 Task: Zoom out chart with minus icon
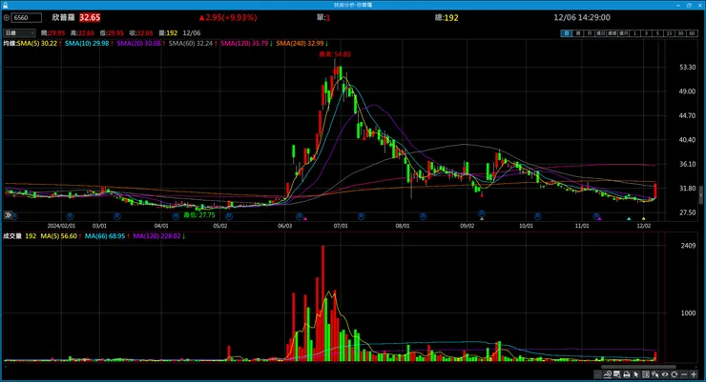(x=684, y=374)
